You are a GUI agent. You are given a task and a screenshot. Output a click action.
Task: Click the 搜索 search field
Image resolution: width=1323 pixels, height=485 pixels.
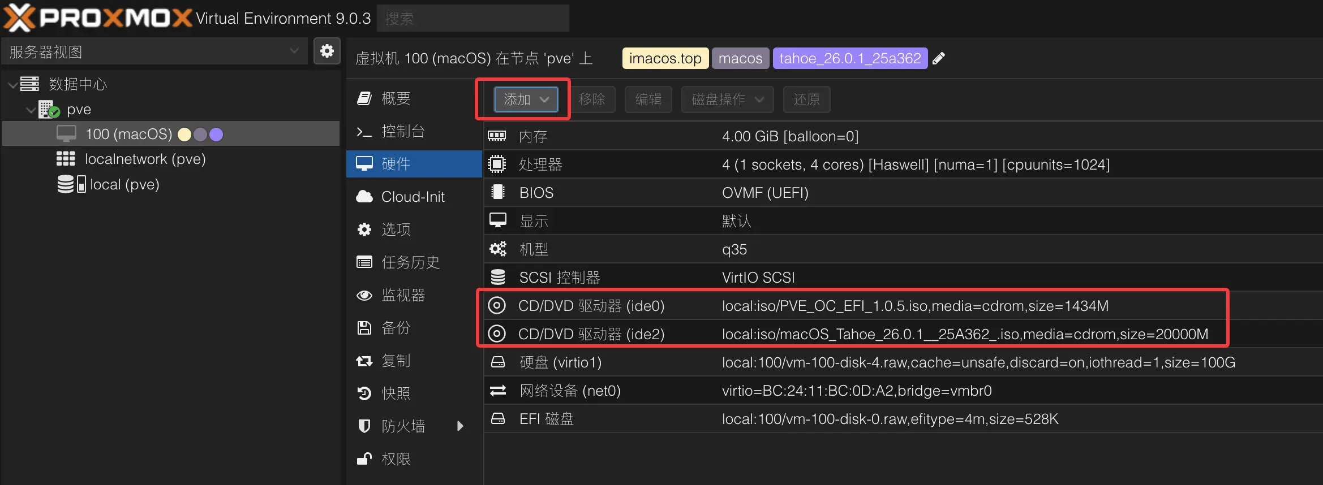click(x=472, y=19)
